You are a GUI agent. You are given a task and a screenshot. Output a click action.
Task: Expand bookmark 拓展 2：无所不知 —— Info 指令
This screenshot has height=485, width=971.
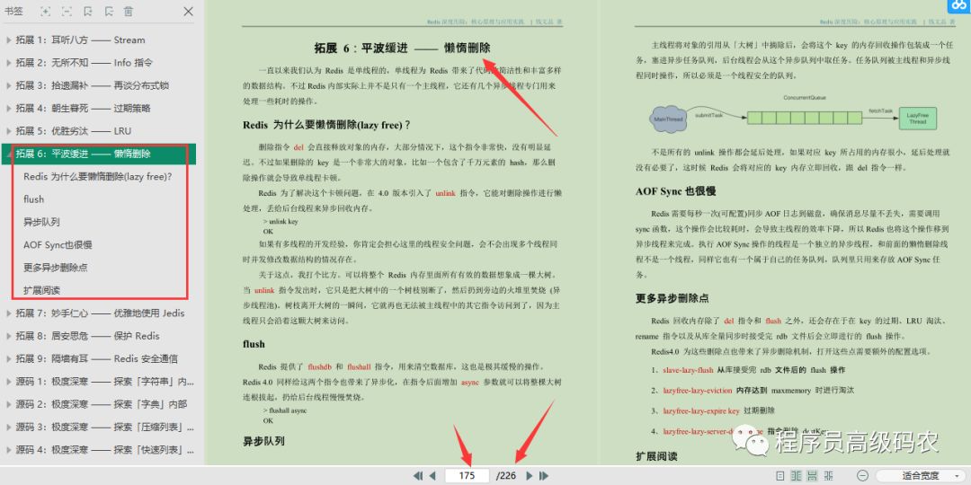click(8, 63)
